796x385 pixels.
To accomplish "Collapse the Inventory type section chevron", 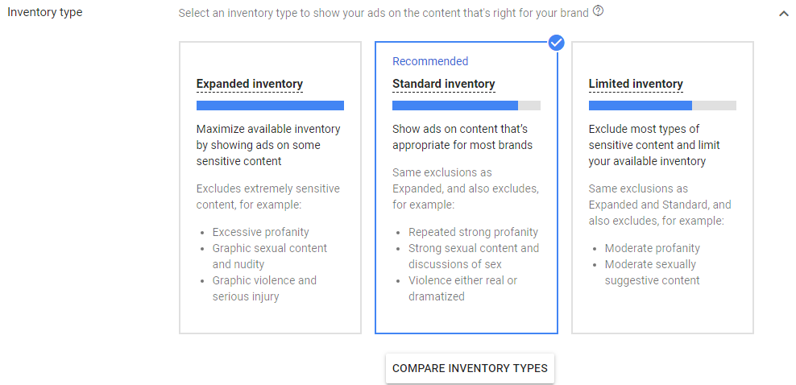I will click(784, 13).
